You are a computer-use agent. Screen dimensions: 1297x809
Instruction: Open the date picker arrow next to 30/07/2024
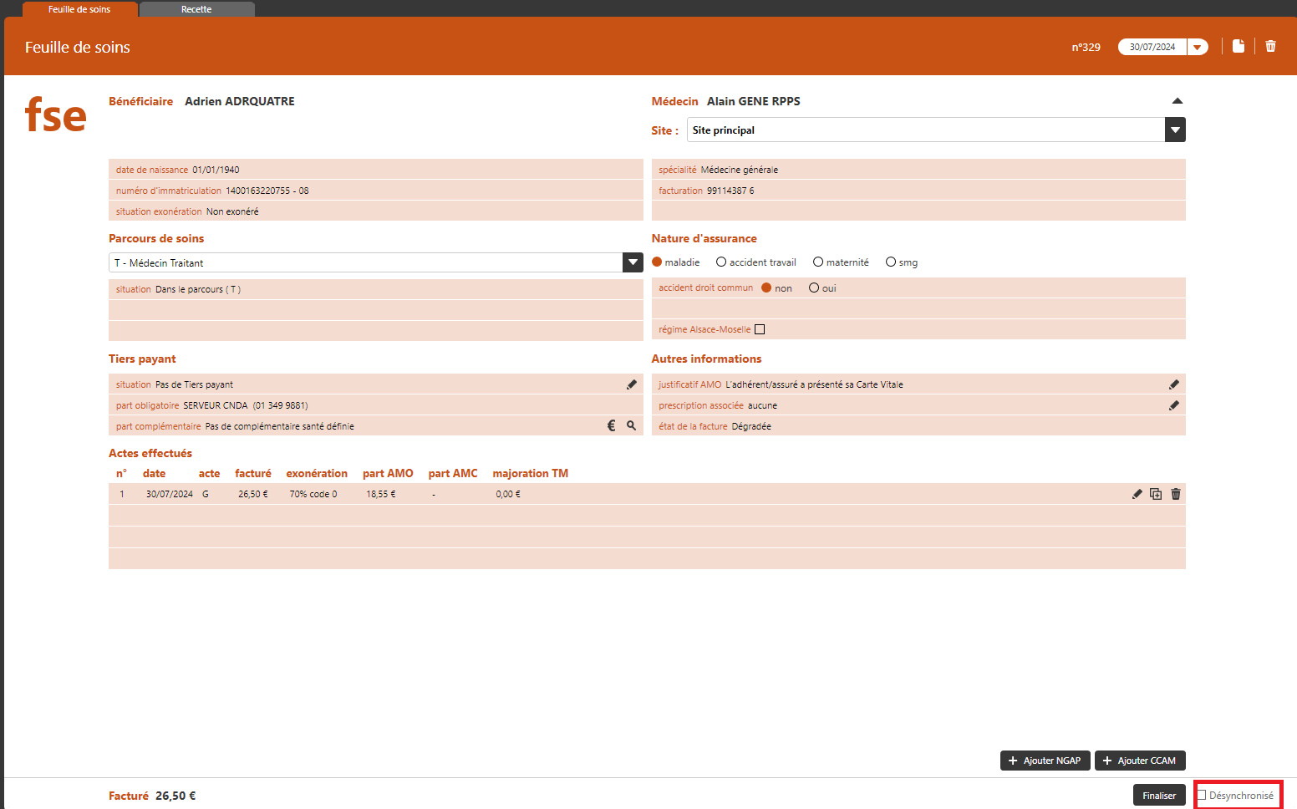tap(1198, 48)
